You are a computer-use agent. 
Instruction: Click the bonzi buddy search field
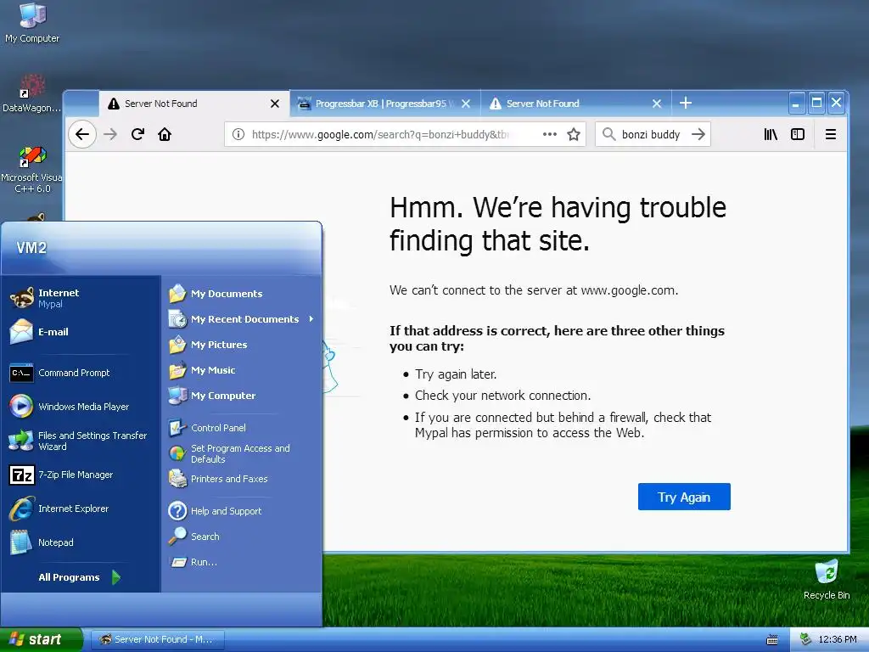click(x=651, y=134)
